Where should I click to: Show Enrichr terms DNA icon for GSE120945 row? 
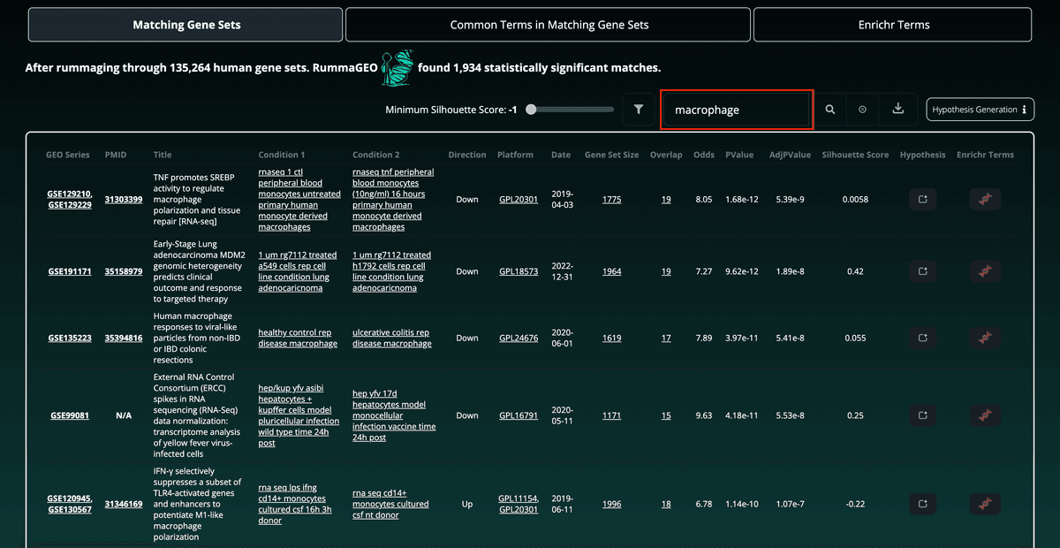click(x=985, y=504)
